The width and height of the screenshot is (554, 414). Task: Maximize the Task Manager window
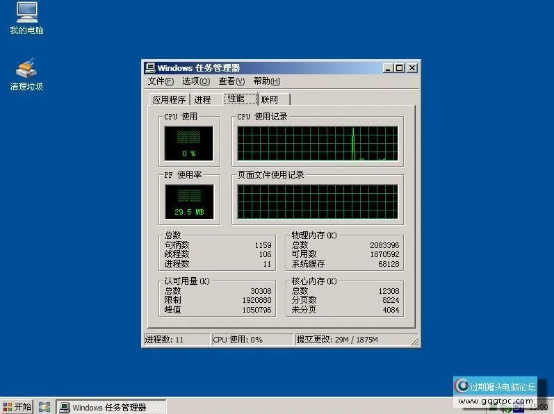point(400,68)
